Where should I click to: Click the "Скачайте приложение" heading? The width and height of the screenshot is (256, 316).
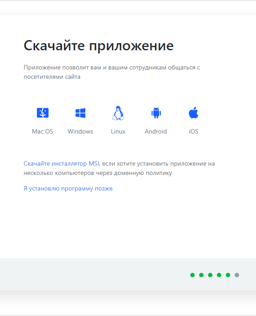pyautogui.click(x=99, y=46)
